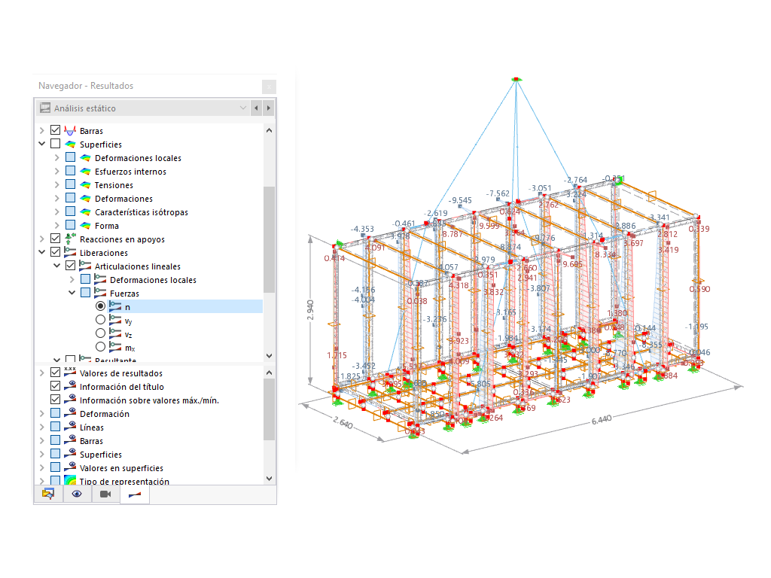
Task: Click the Esfuerzos internos icon
Action: coord(85,172)
